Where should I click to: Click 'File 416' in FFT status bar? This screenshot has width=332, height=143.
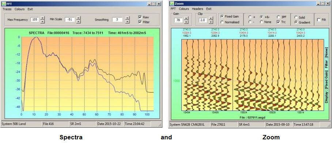[48, 124]
